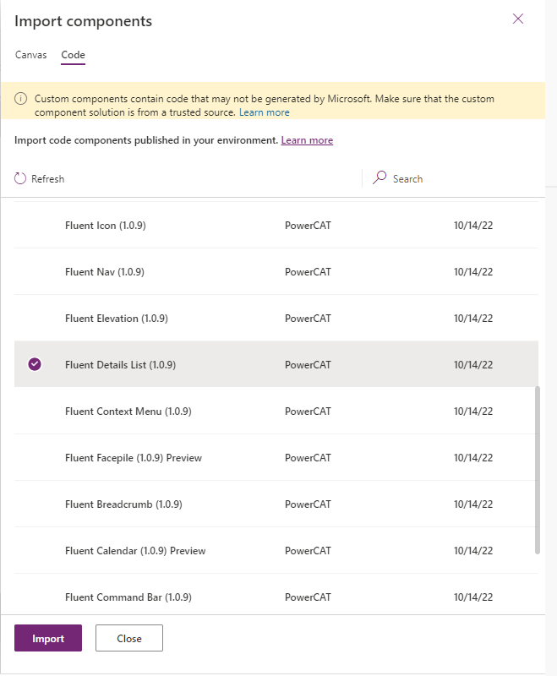This screenshot has height=676, width=557.
Task: Select Fluent Icon (1.0.9) component
Action: pyautogui.click(x=105, y=226)
